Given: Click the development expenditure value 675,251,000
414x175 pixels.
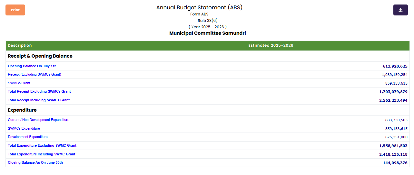Looking at the screenshot, I should pyautogui.click(x=396, y=137).
